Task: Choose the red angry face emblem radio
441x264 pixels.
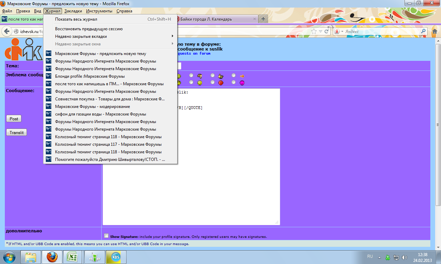Action: (213, 82)
